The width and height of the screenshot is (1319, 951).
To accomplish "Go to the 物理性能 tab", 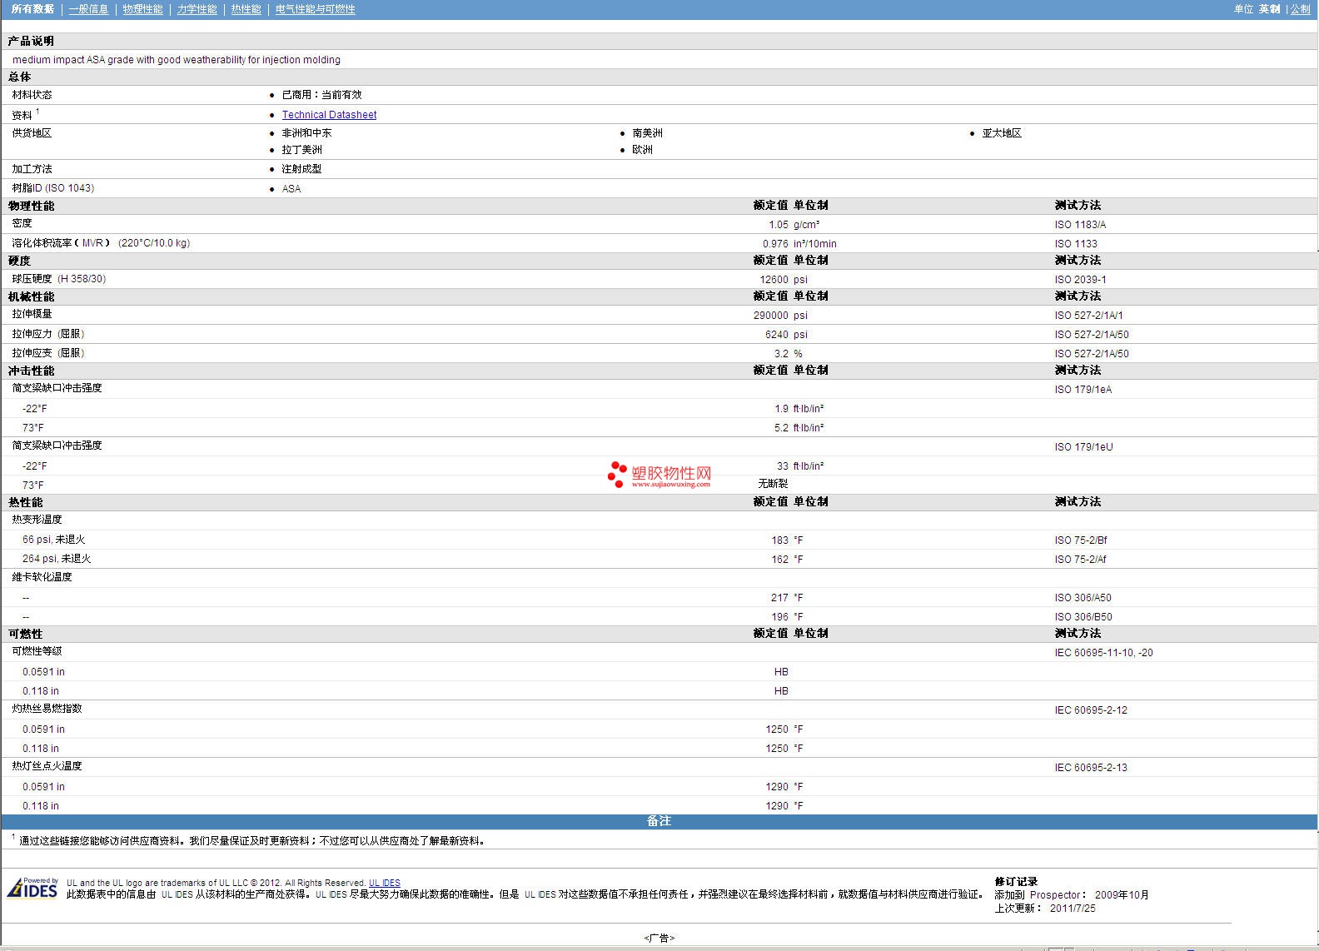I will (142, 9).
